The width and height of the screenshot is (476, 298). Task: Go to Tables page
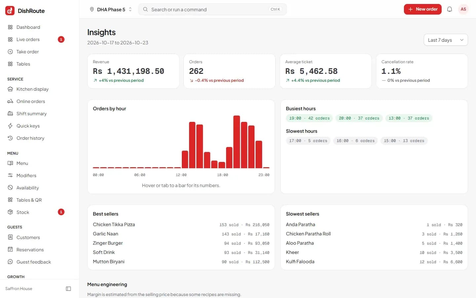point(36,64)
